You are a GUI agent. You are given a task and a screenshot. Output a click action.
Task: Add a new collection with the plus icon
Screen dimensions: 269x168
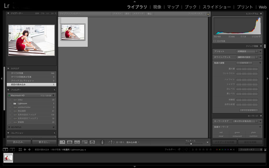[x=55, y=133]
